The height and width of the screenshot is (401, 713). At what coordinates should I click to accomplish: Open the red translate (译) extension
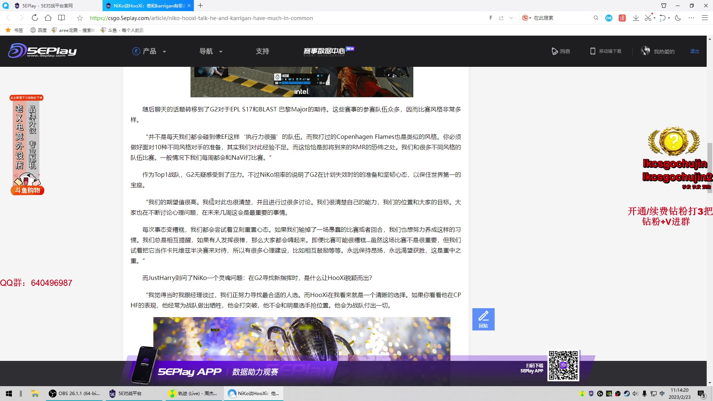tap(622, 18)
